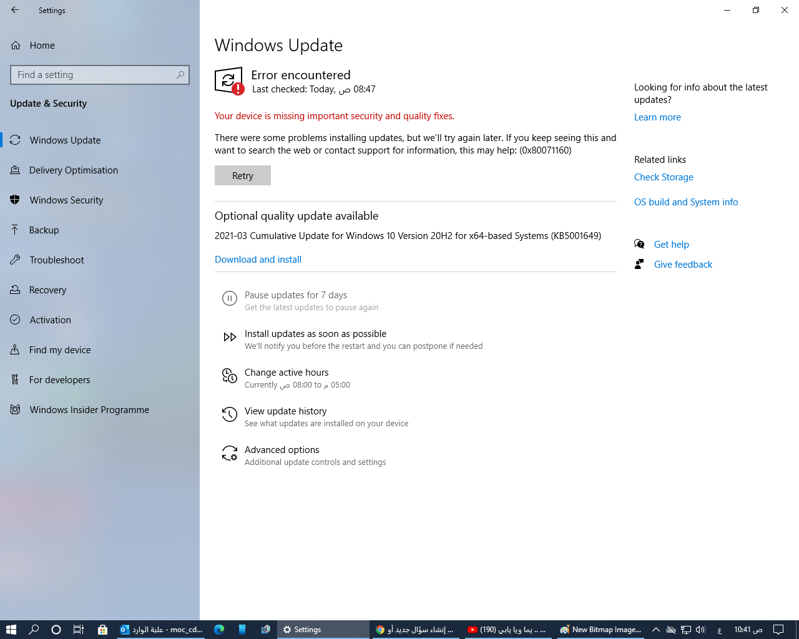799x639 pixels.
Task: Click the Get help chat icon
Action: tap(639, 244)
